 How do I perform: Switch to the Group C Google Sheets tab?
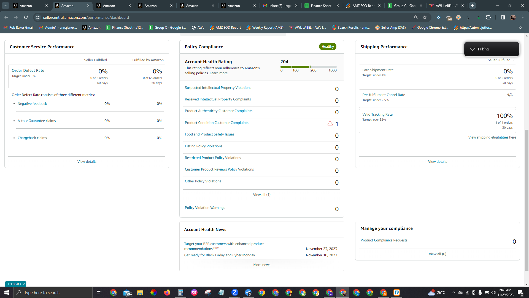pos(405,6)
